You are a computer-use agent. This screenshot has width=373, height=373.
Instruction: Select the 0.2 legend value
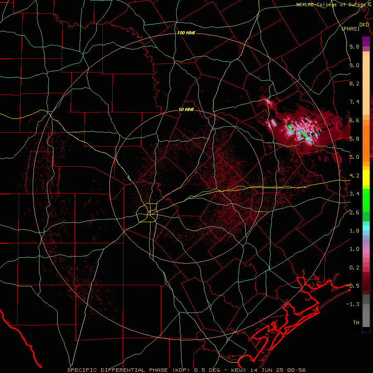point(354,268)
